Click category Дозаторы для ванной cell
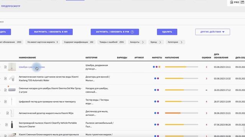The height and width of the screenshot is (137, 245). [98, 79]
